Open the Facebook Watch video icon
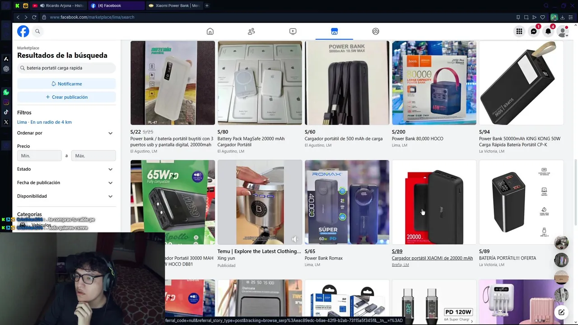578x325 pixels. tap(293, 31)
